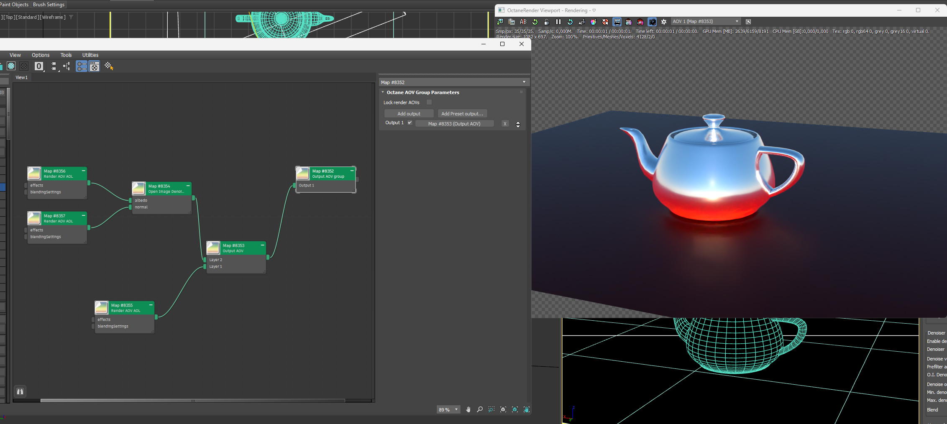Viewport: 947px width, 424px height.
Task: Click the dark checkered sphere background icon
Action: (24, 66)
